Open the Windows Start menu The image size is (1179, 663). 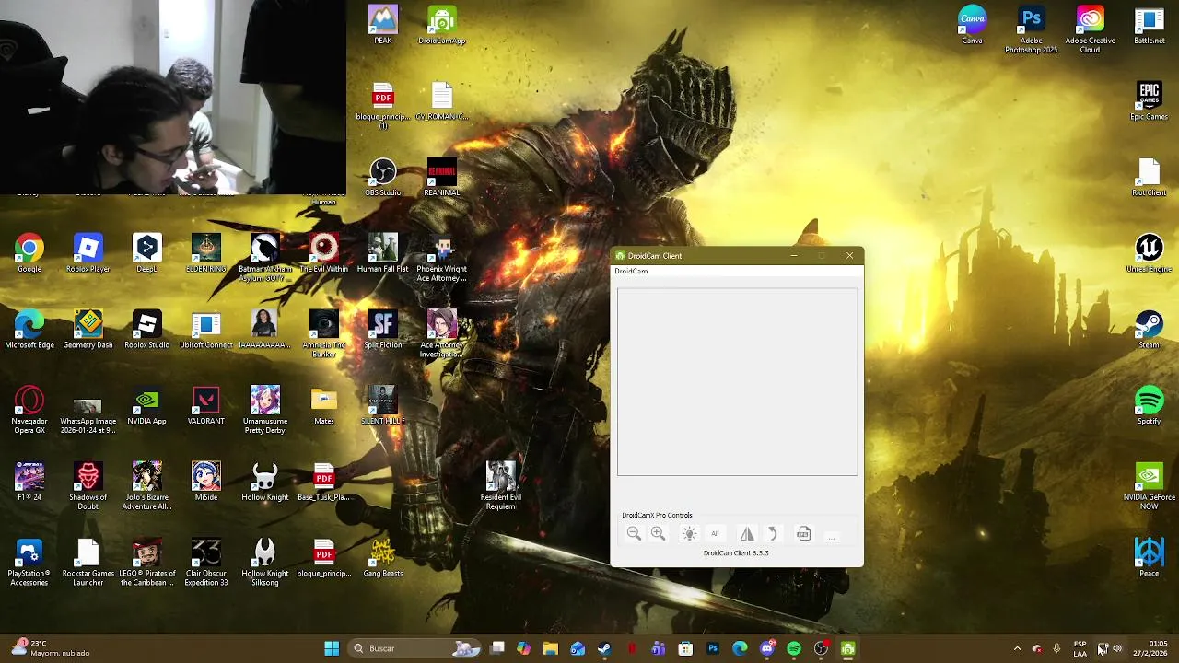click(x=332, y=648)
